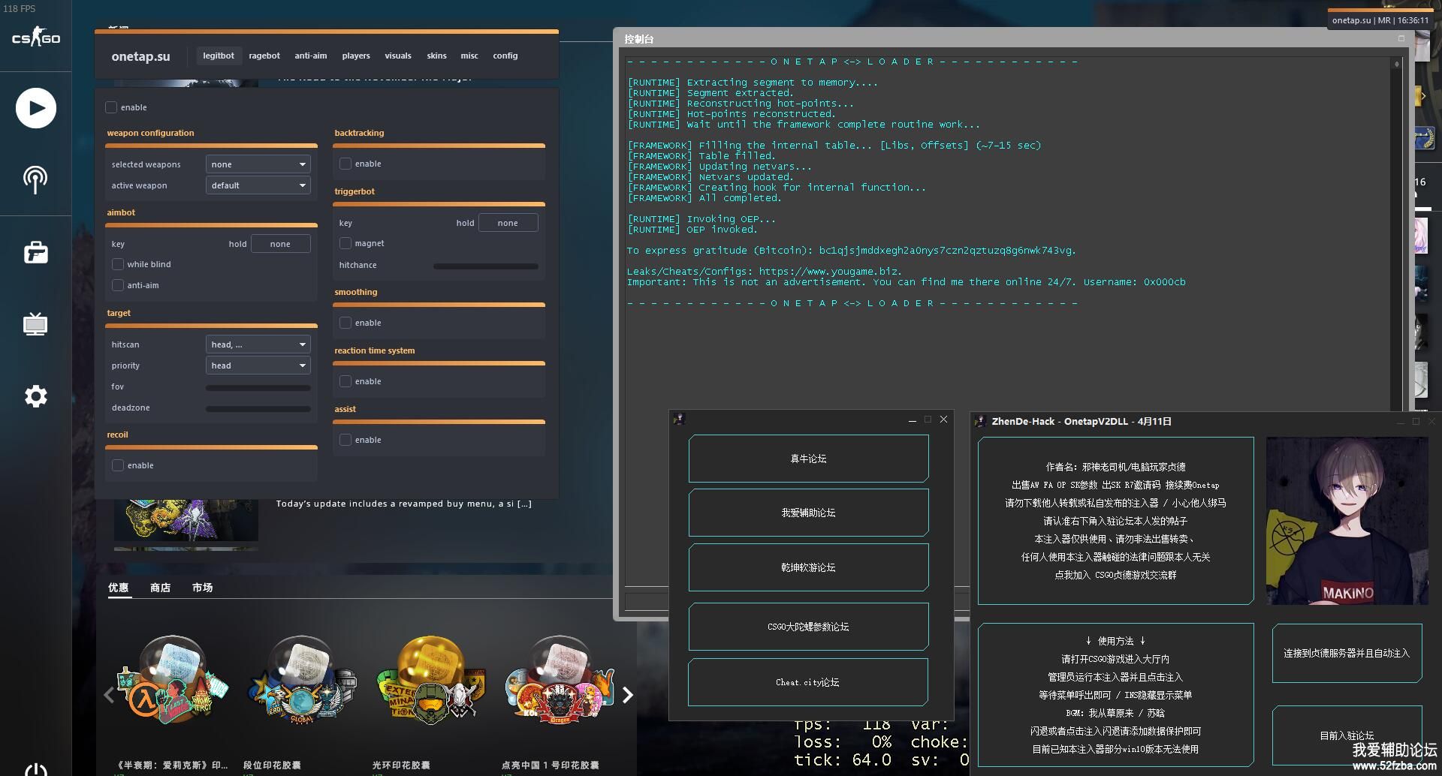Open the active weapon dropdown
The height and width of the screenshot is (776, 1442).
tap(258, 185)
